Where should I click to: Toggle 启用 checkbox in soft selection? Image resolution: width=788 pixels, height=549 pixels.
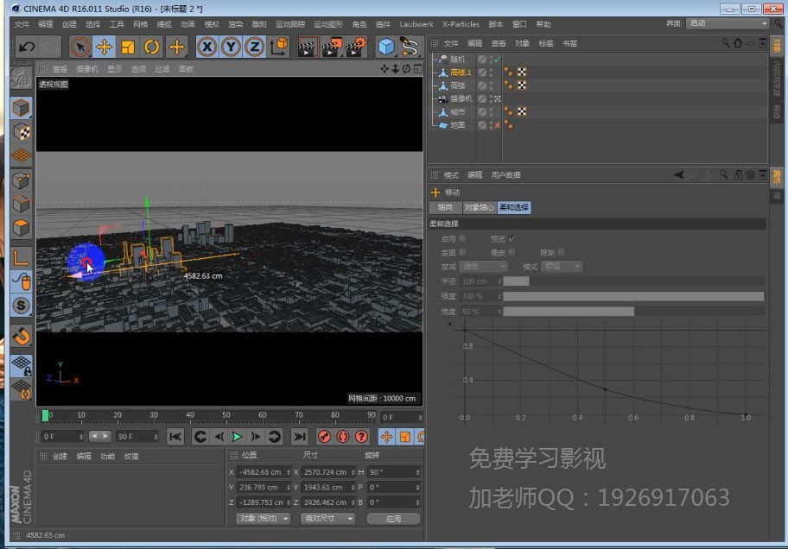pos(462,238)
